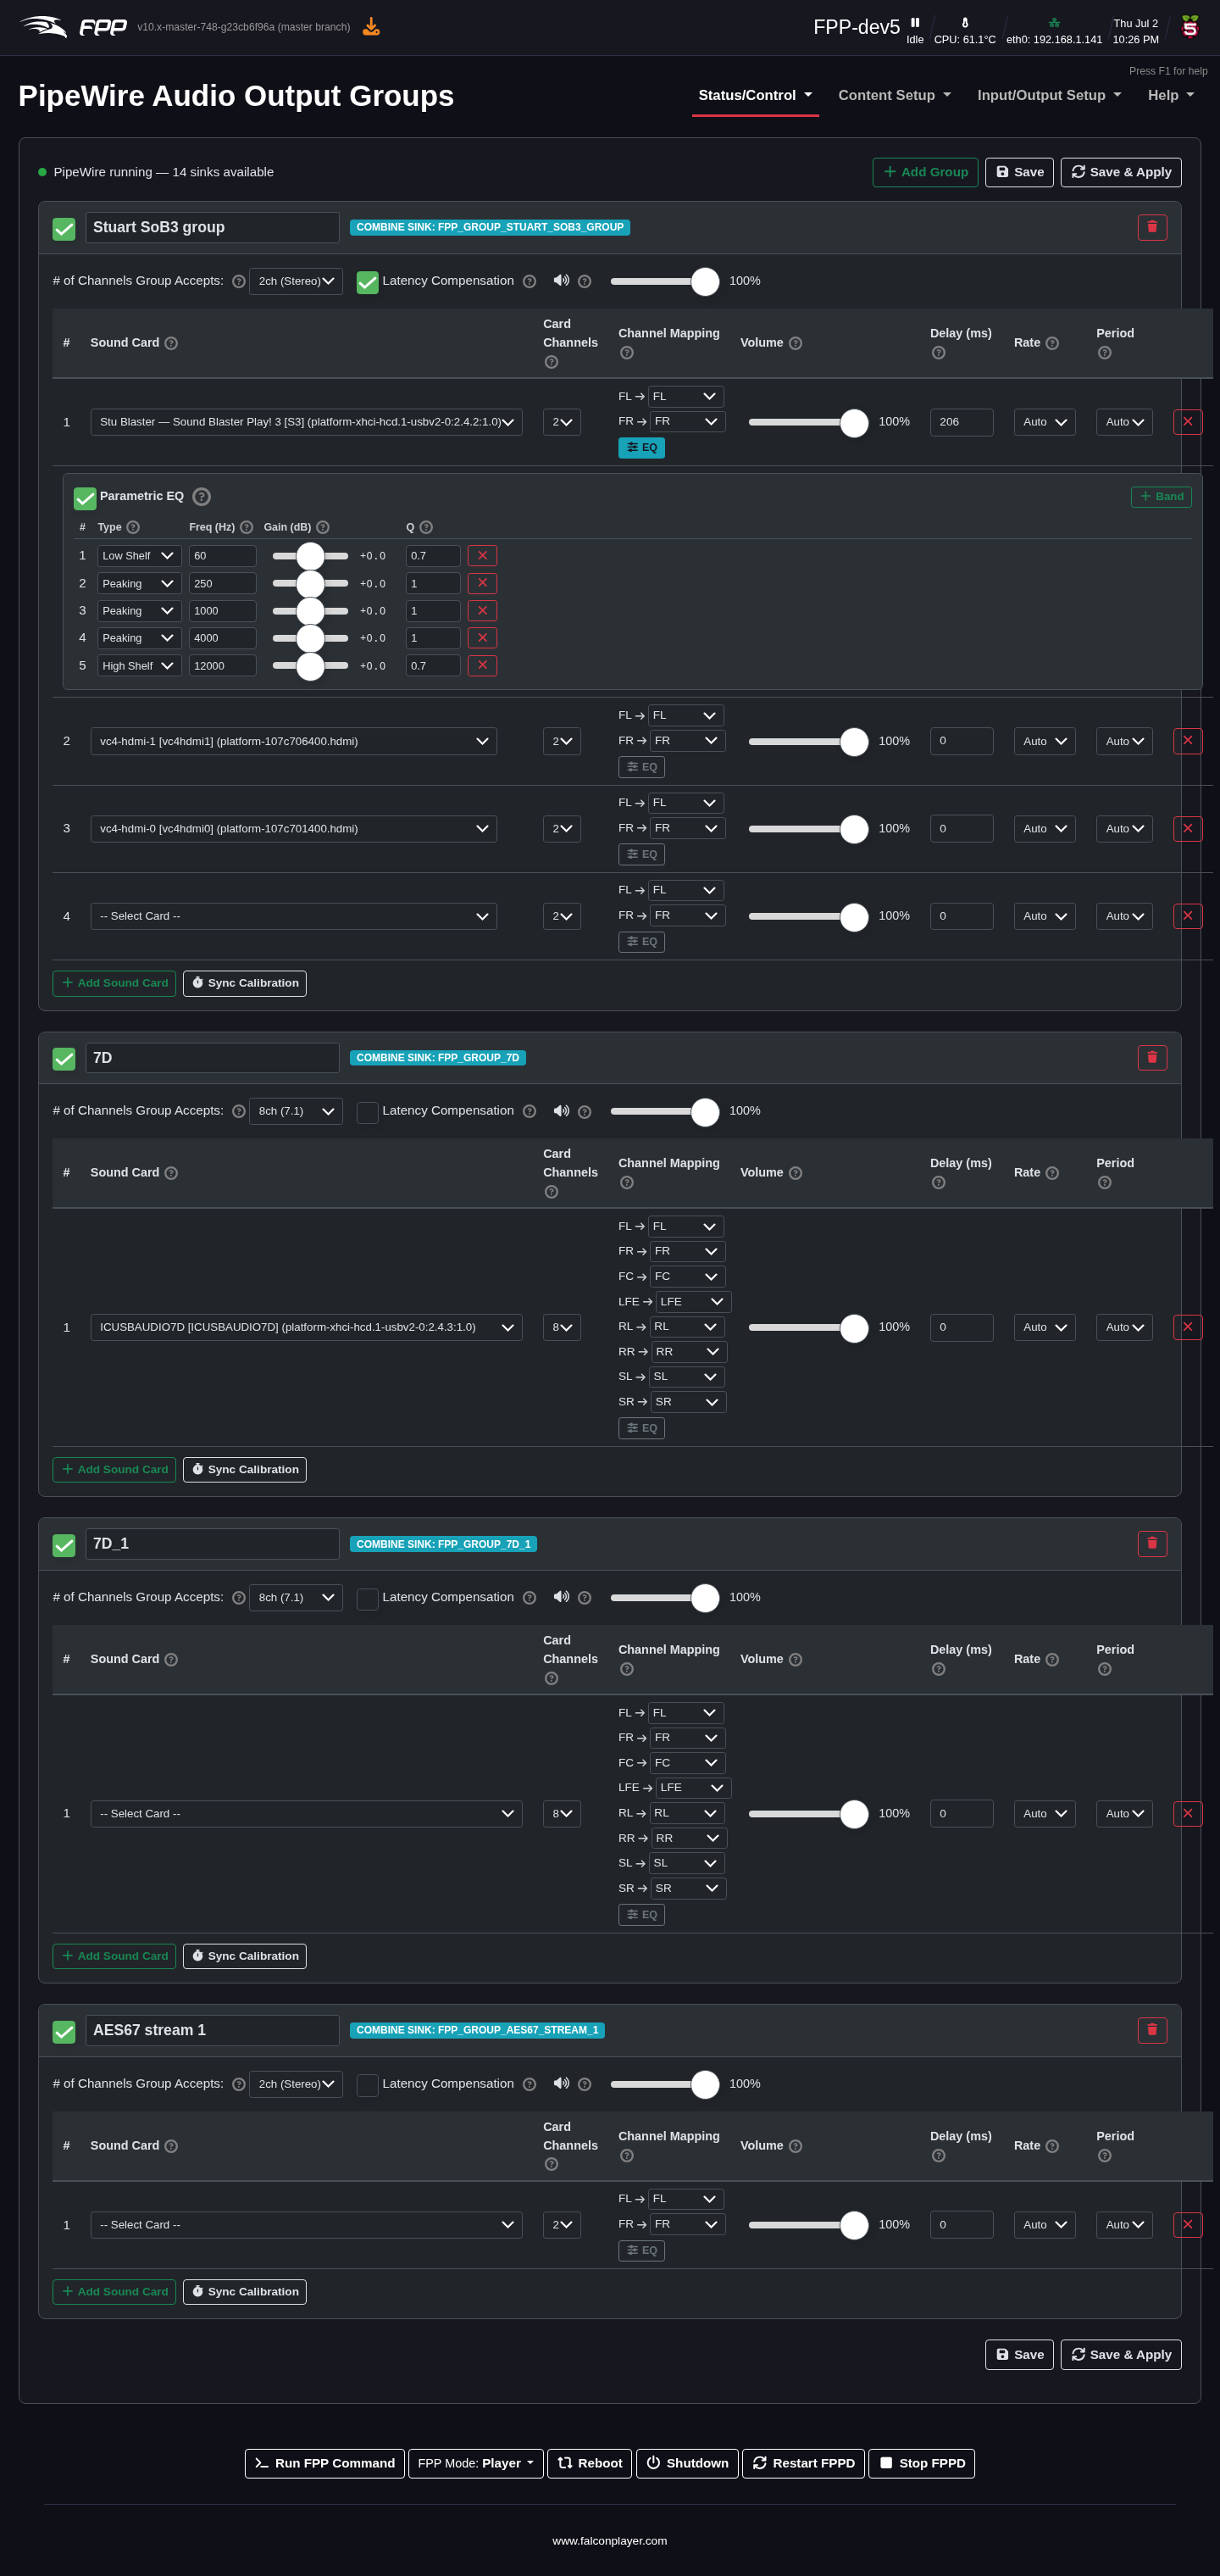Viewport: 1220px width, 2576px height.
Task: Remove the Stu Blaster sound card row
Action: (x=1187, y=422)
